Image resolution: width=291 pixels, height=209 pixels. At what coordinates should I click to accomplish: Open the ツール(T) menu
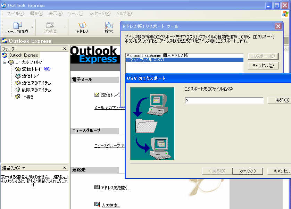click(76, 14)
